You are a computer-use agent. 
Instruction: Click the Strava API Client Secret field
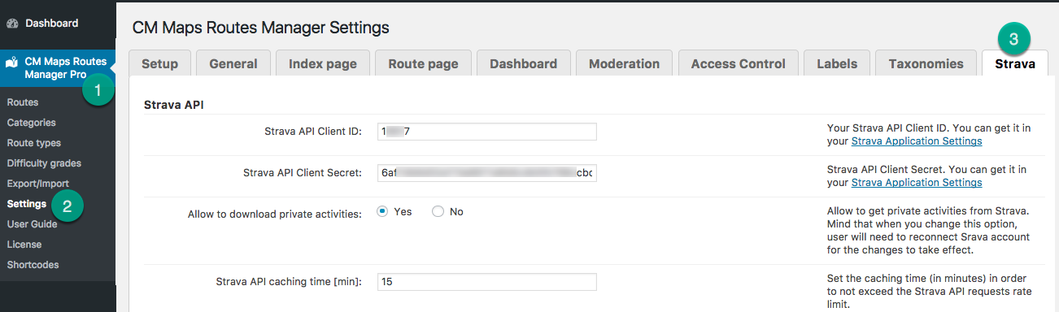point(486,173)
